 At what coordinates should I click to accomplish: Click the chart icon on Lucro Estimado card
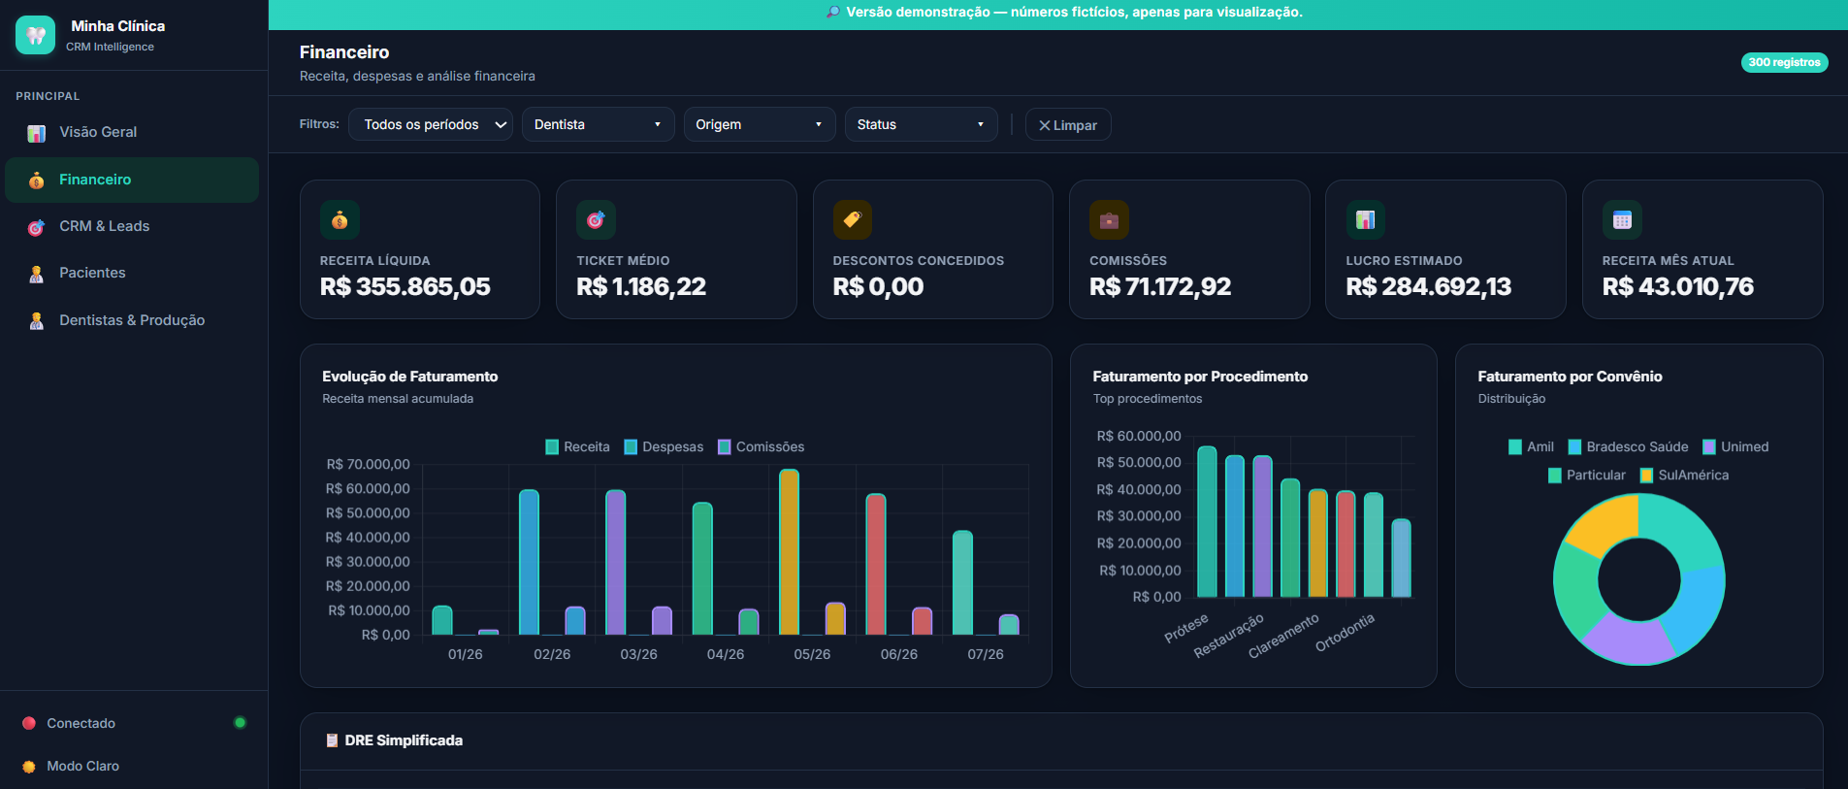click(1365, 220)
